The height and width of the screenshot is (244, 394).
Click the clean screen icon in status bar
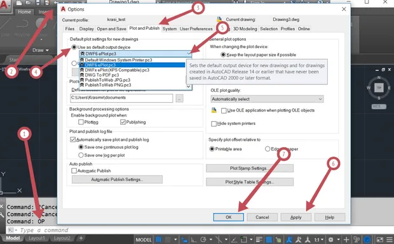point(379,240)
